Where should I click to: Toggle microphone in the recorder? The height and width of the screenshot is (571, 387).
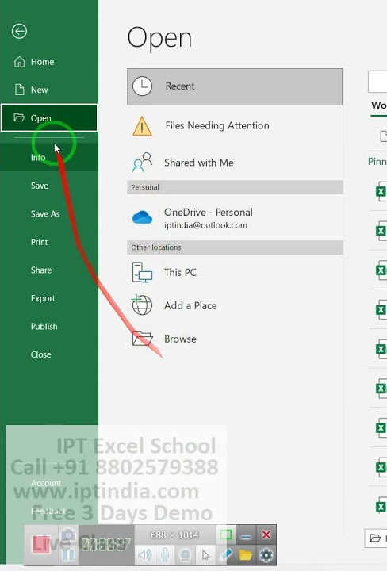pyautogui.click(x=165, y=555)
